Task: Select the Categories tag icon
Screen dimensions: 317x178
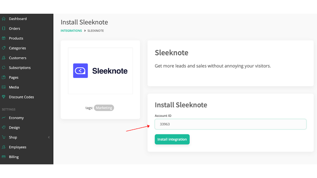Action: coord(4,48)
